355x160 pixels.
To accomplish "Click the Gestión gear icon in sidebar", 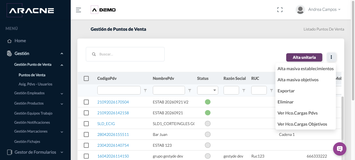I will [9, 54].
